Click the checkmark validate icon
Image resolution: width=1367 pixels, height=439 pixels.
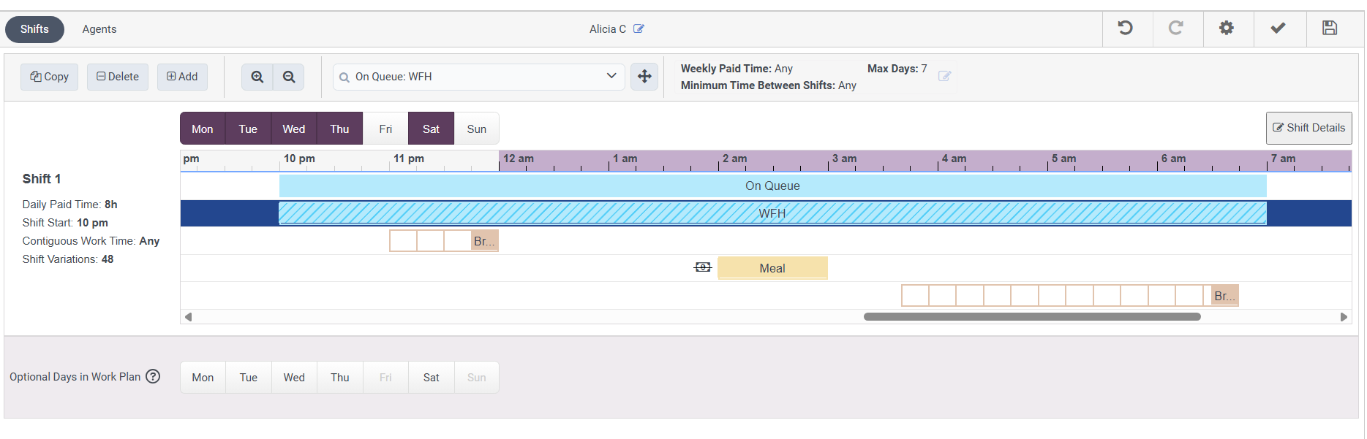[1278, 28]
